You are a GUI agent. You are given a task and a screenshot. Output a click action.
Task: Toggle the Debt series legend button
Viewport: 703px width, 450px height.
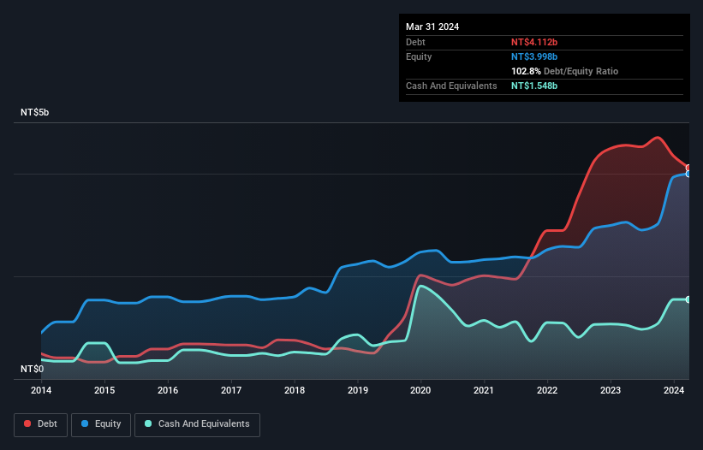pos(41,424)
